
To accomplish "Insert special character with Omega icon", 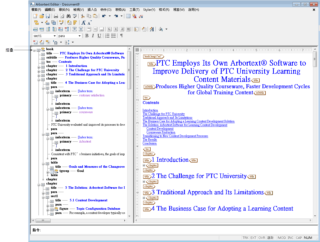I will coord(55,42).
